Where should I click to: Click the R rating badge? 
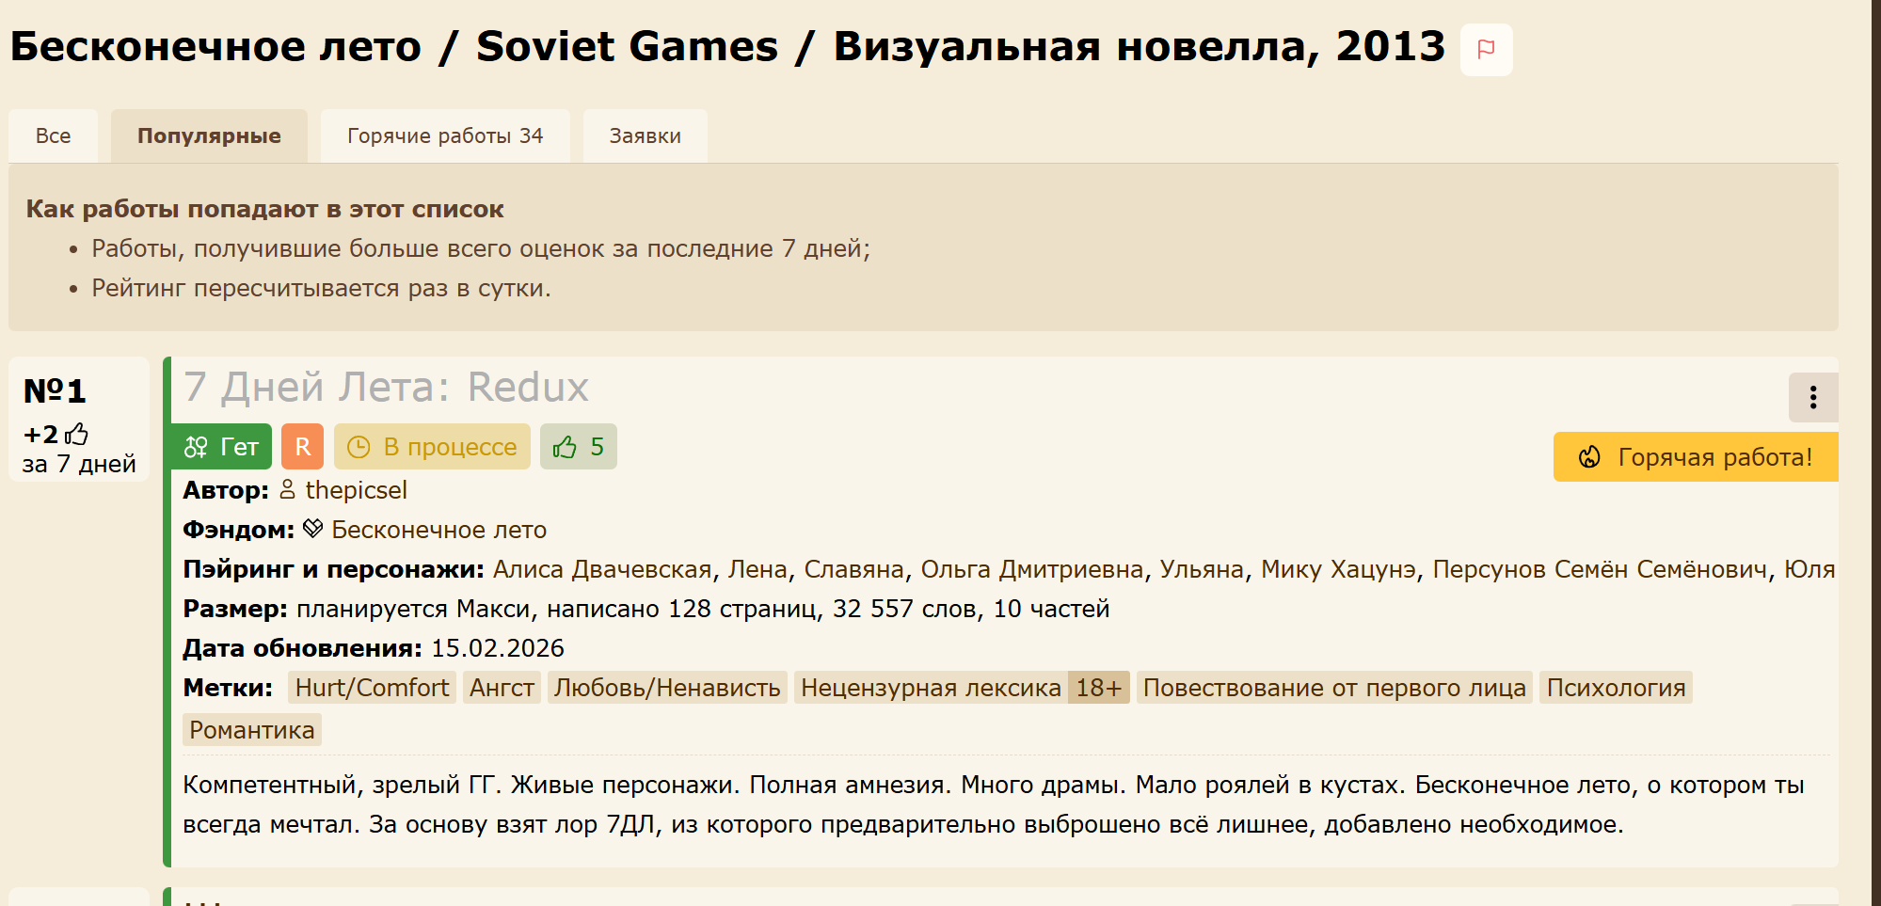(302, 447)
